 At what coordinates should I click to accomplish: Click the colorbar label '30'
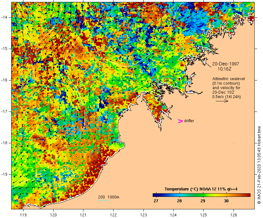coord(226,201)
